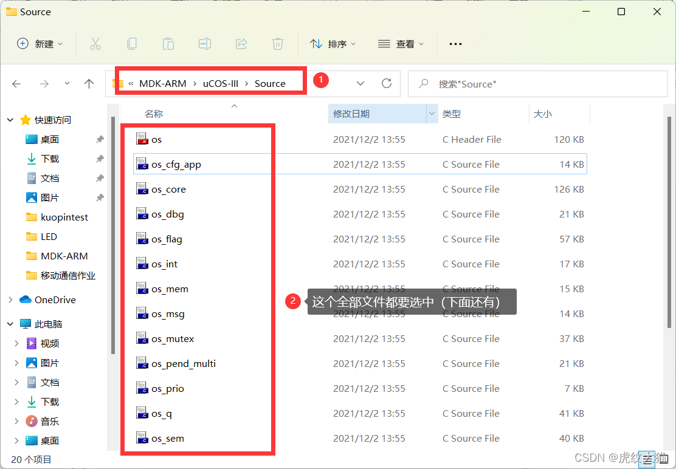This screenshot has height=469, width=676.
Task: Click uCOS-III in the address breadcrumb
Action: click(220, 84)
